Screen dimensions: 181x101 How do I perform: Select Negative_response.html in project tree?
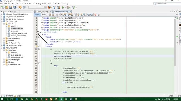19,33
